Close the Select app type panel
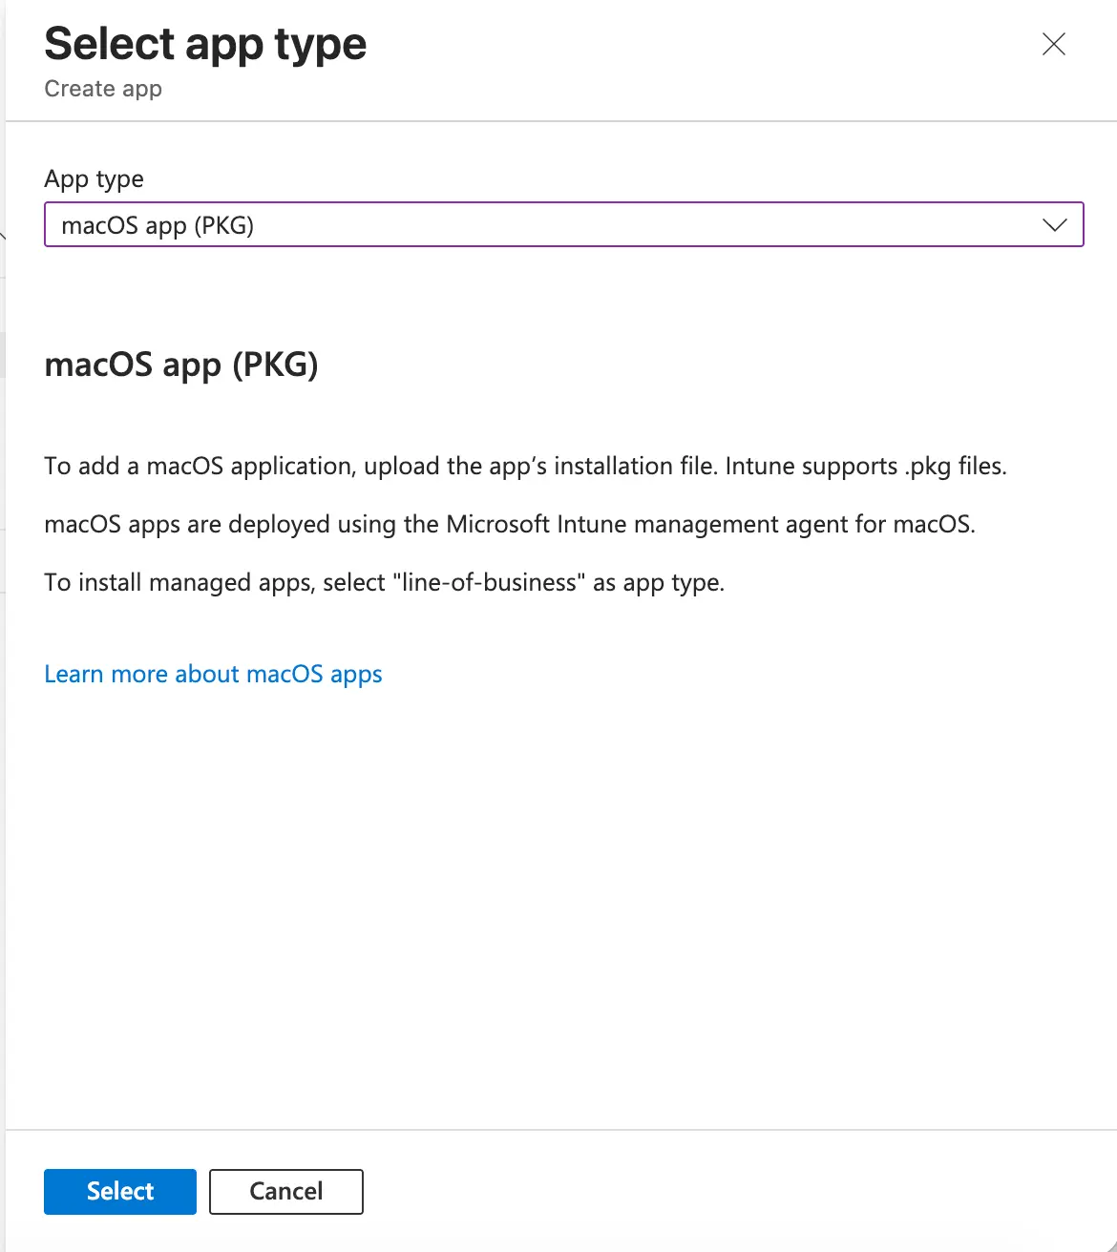Screen dimensions: 1117x1252 1053,44
